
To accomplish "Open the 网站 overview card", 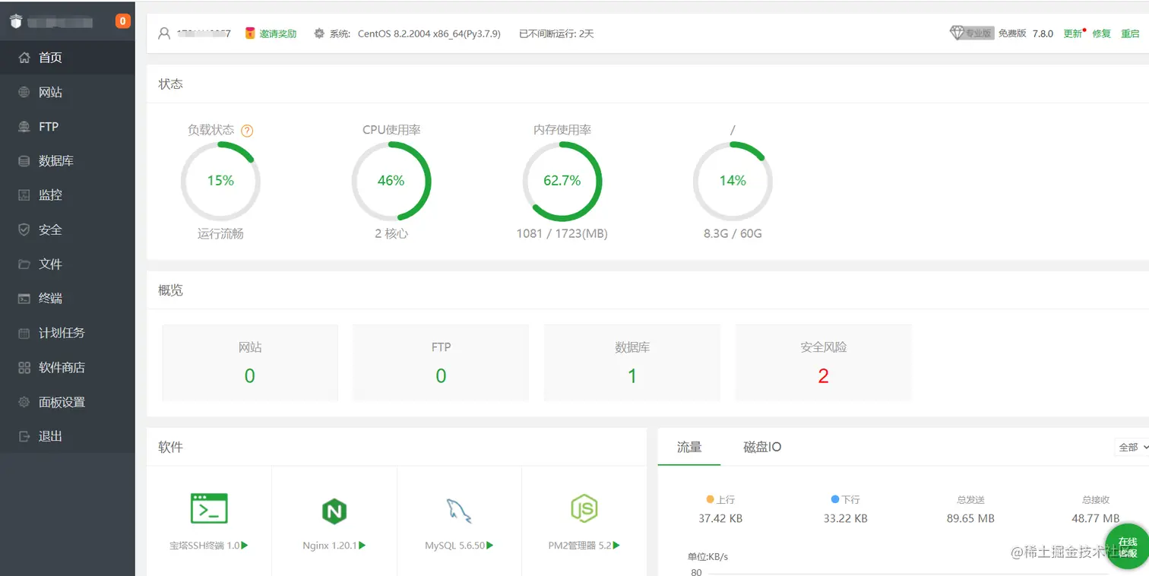I will coord(250,362).
